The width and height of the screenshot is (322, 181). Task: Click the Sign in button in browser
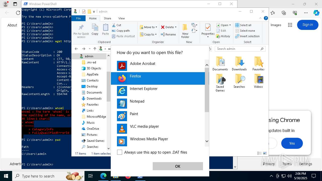[308, 25]
